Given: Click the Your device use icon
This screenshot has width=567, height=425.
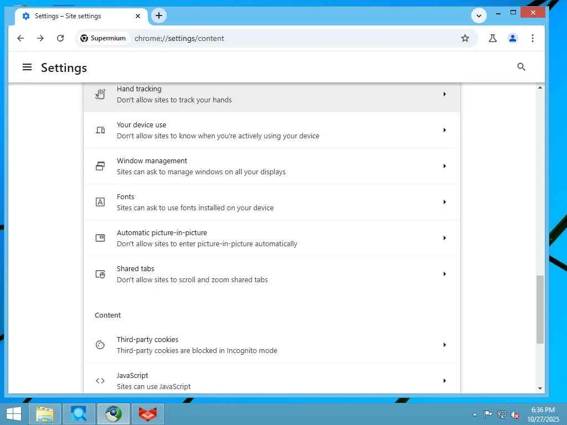Looking at the screenshot, I should (x=100, y=130).
